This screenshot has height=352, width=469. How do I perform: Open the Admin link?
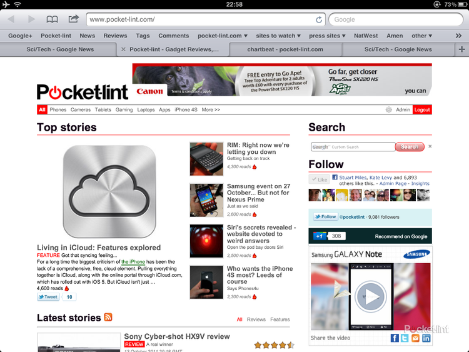click(403, 110)
